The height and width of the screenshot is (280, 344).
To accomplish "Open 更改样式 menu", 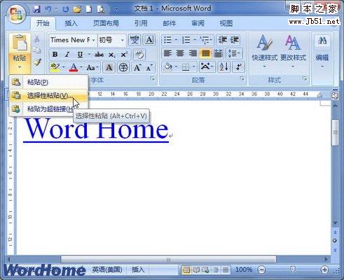I will 293,52.
